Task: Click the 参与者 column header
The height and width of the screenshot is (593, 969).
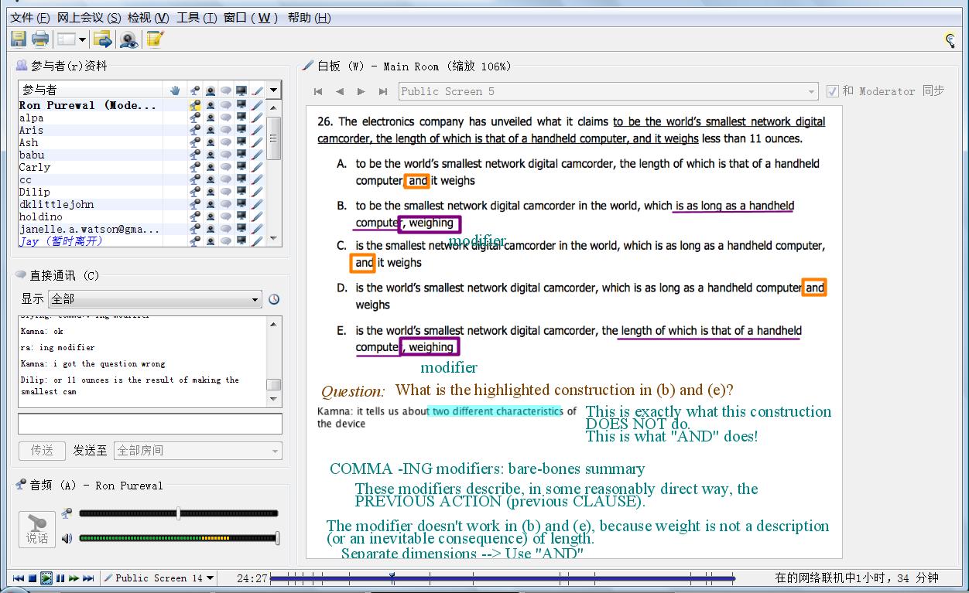Action: tap(91, 90)
